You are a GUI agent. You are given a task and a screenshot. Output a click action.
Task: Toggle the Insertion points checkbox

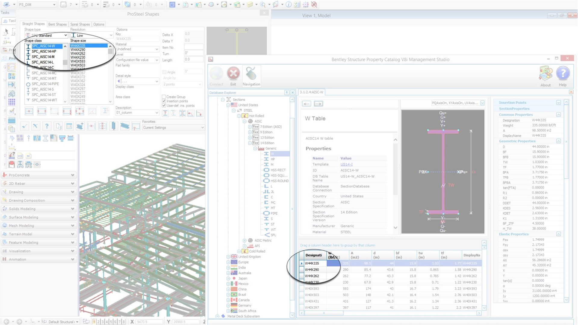pos(164,101)
